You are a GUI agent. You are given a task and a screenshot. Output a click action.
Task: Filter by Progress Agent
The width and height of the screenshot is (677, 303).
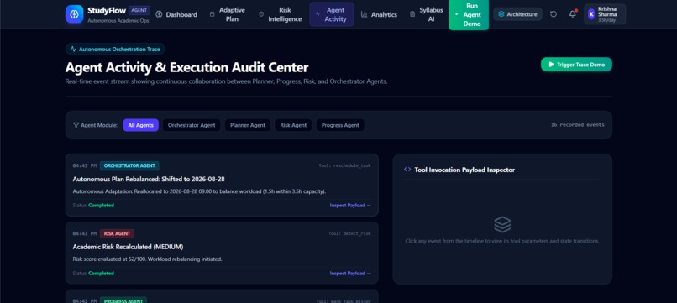click(x=340, y=125)
